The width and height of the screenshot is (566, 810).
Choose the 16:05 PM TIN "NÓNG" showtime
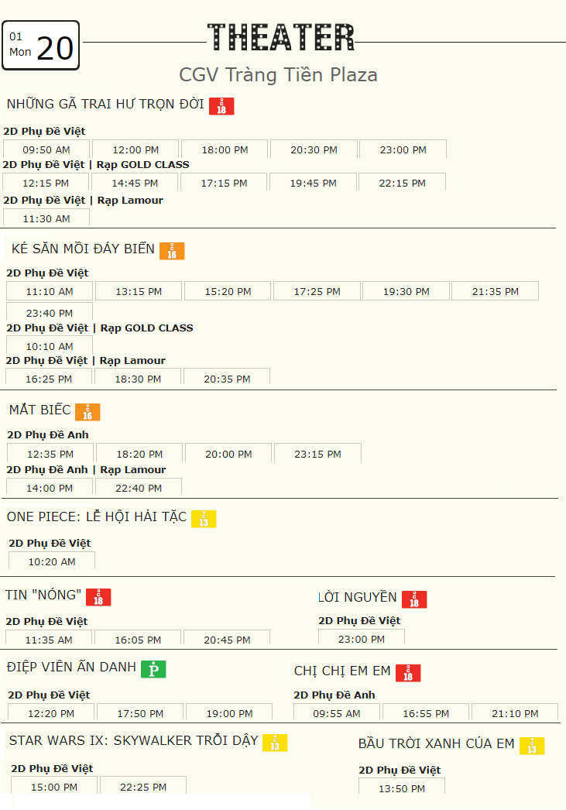point(138,639)
